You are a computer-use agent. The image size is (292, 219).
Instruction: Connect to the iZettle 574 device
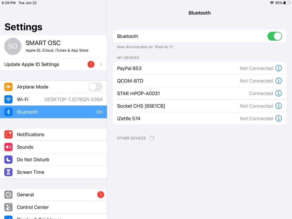point(171,119)
